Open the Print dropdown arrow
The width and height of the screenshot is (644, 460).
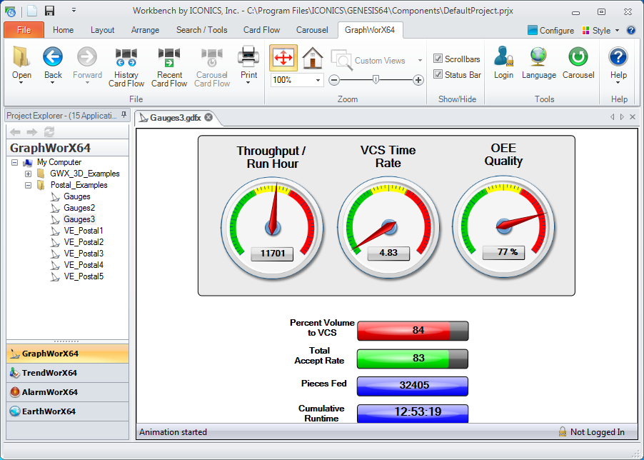point(248,83)
